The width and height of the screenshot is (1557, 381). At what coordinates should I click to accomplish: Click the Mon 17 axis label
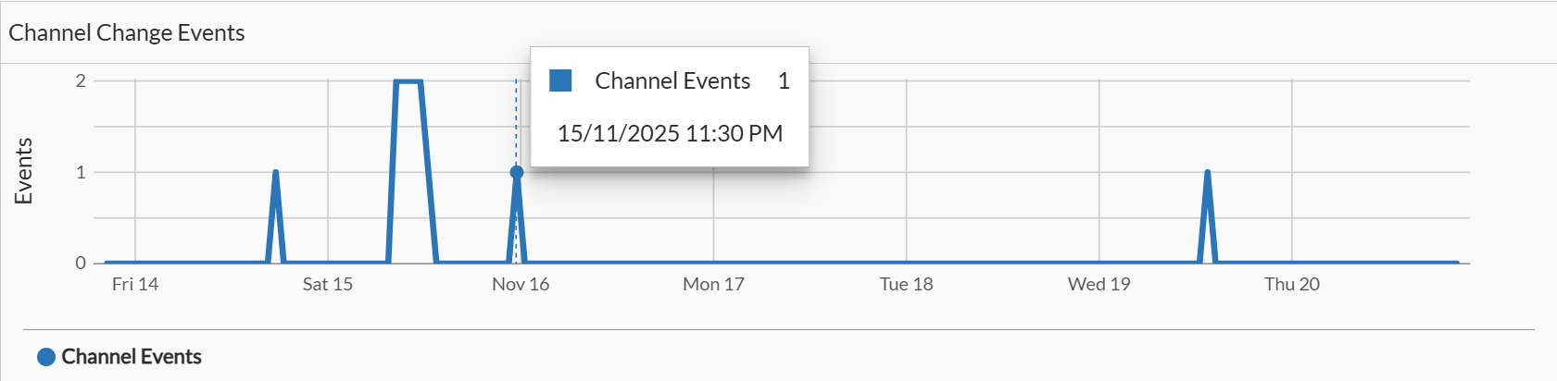[713, 284]
